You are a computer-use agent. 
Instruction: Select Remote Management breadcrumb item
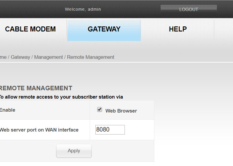click(x=91, y=57)
